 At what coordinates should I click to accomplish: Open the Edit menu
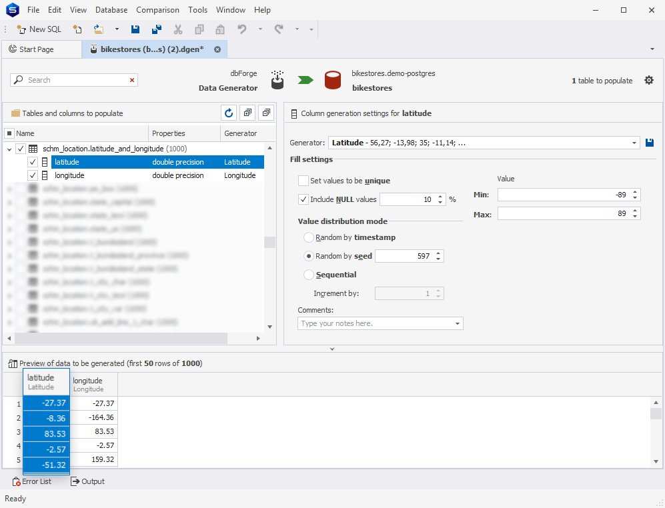point(54,10)
